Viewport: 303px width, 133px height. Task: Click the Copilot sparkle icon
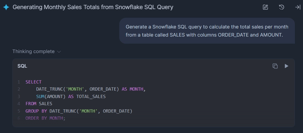click(x=6, y=7)
